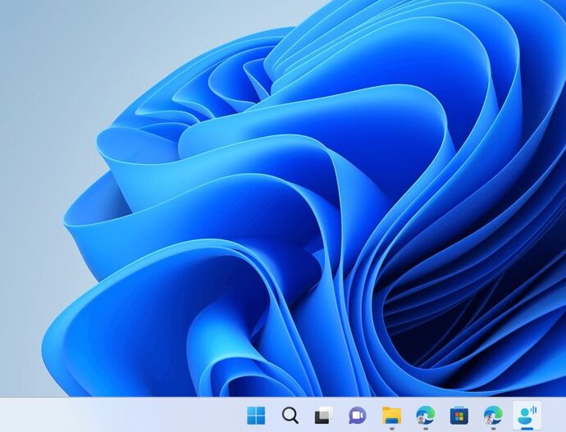Show virtual desktops via overlapping-squares icon

[x=323, y=415]
